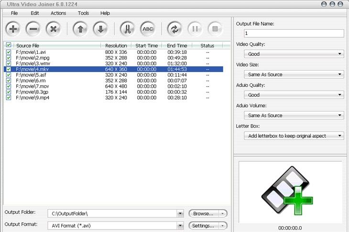Select the F:\movie\9.mp4 row
Screen dimensions: 349x232
[x=113, y=98]
